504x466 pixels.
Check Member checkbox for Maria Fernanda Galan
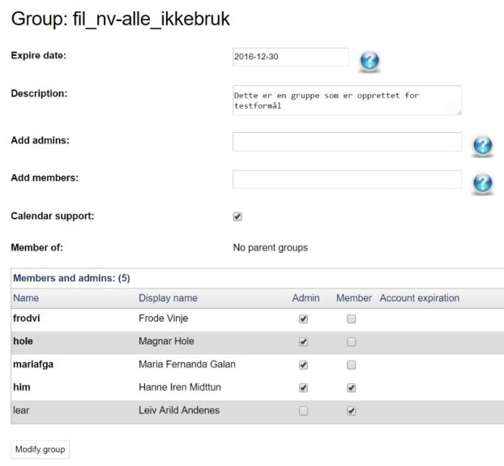point(352,365)
